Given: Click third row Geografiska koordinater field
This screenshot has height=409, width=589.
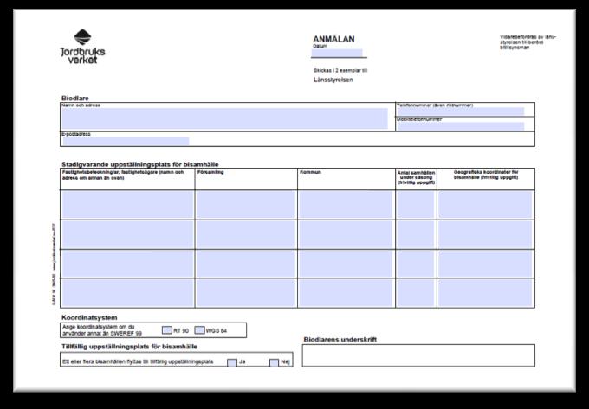Looking at the screenshot, I should click(x=485, y=264).
